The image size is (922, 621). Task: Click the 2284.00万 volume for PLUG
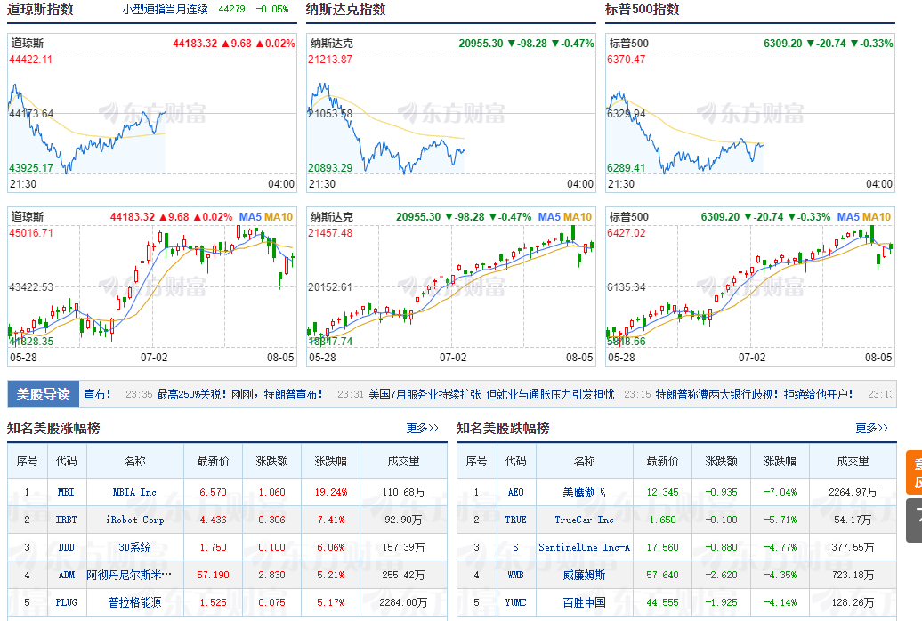[x=403, y=603]
